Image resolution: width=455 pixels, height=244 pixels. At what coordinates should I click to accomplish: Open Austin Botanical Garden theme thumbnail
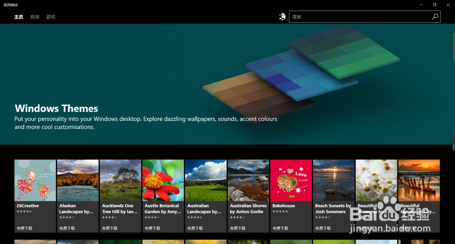(x=163, y=180)
